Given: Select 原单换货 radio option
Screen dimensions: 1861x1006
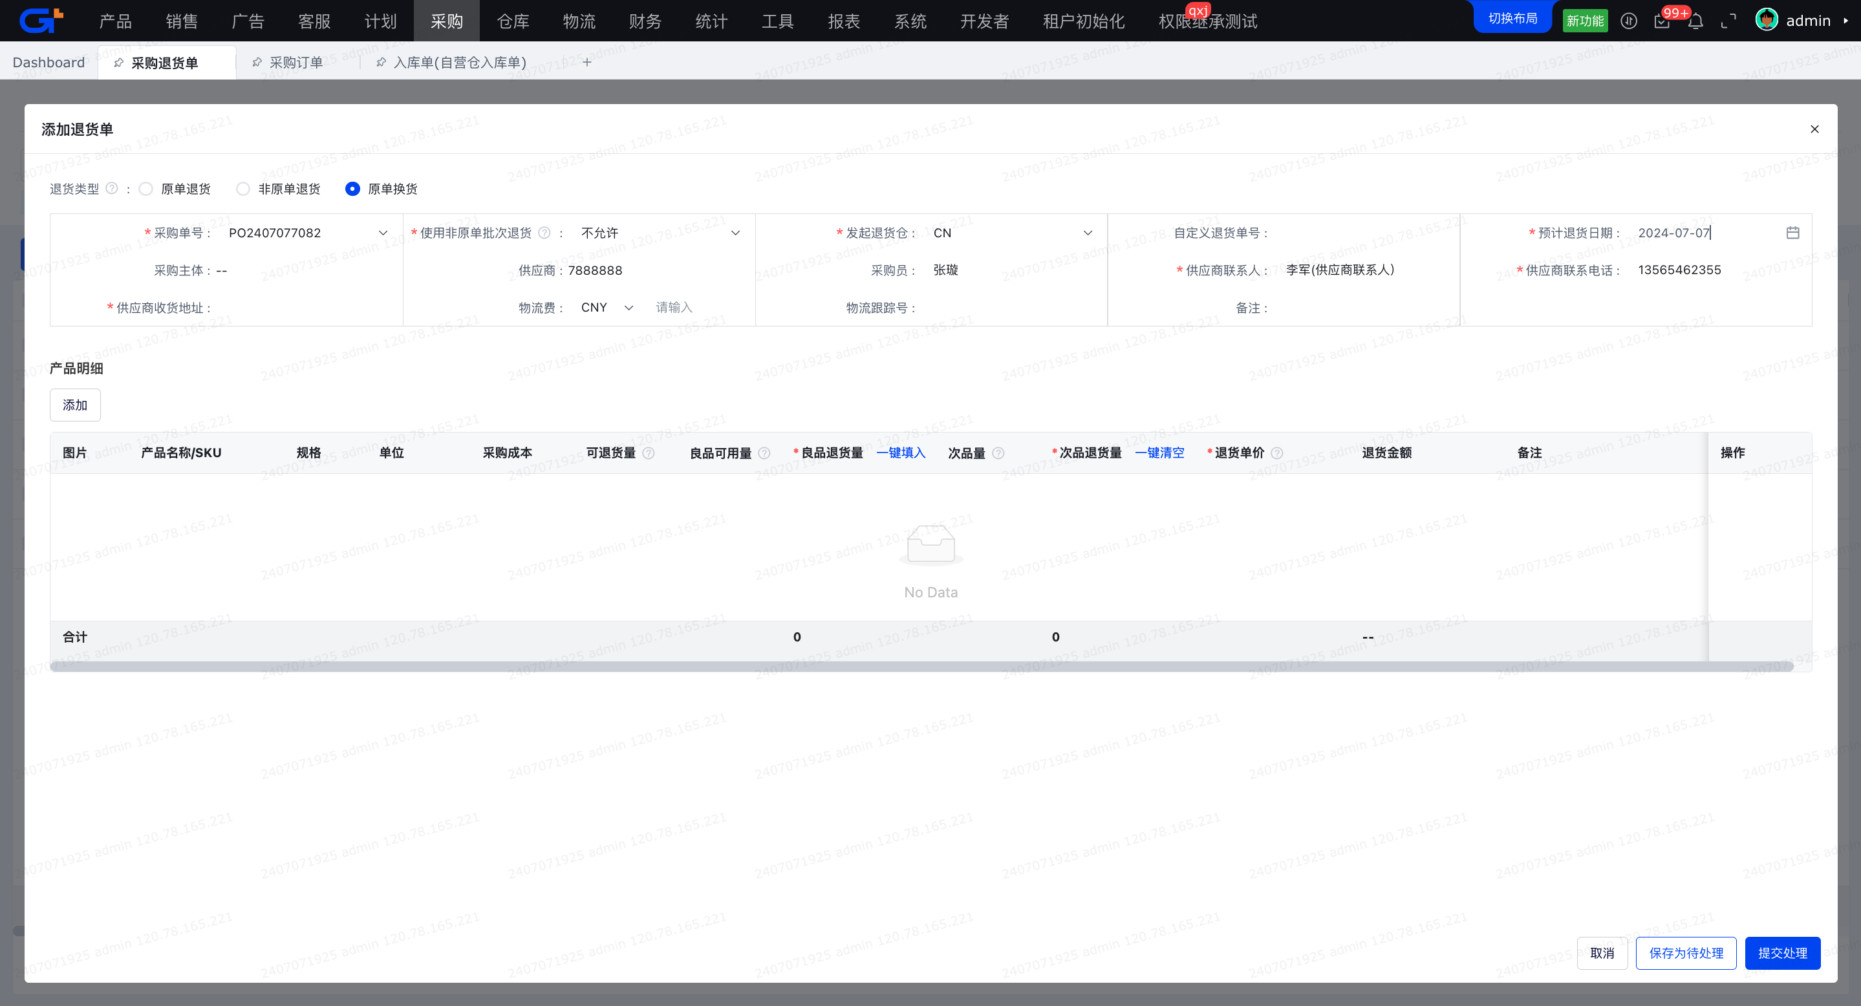Looking at the screenshot, I should click(352, 189).
